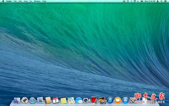Click the Help menu

pos(44,1)
